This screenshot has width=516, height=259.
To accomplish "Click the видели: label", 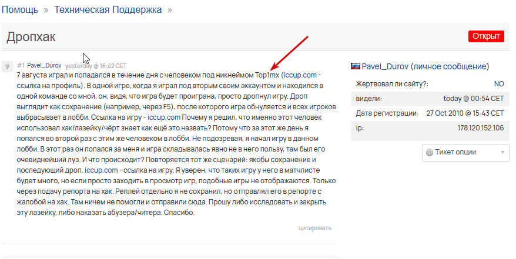I will click(x=369, y=99).
